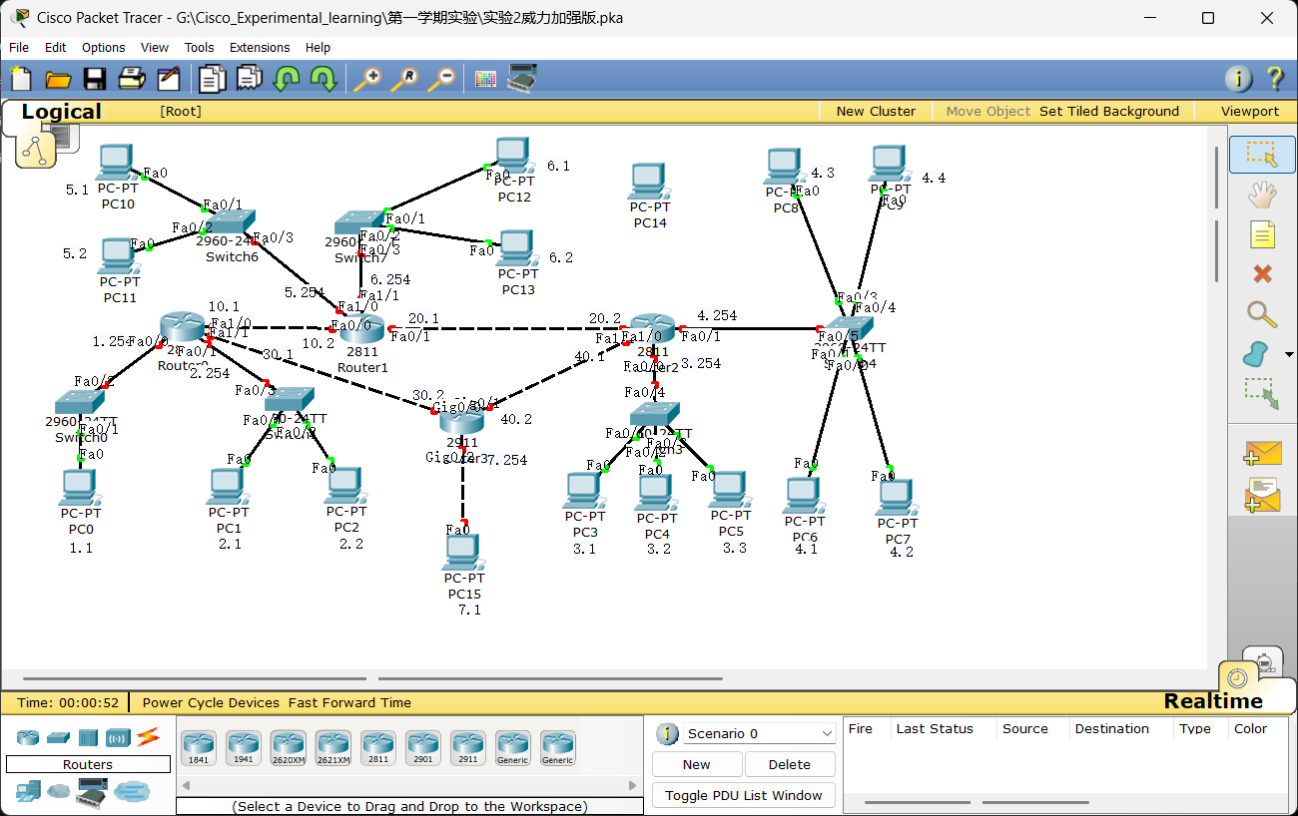
Task: Open Help with the question mark icon
Action: pyautogui.click(x=1275, y=79)
